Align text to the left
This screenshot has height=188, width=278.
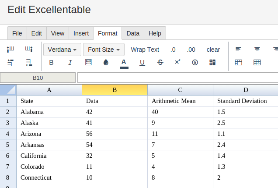tap(238, 50)
